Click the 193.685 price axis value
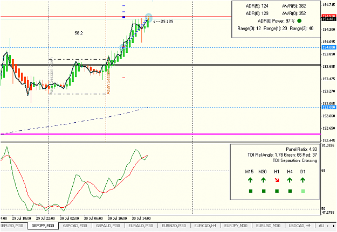Viewport: 337px width, 232px height. pyautogui.click(x=329, y=67)
